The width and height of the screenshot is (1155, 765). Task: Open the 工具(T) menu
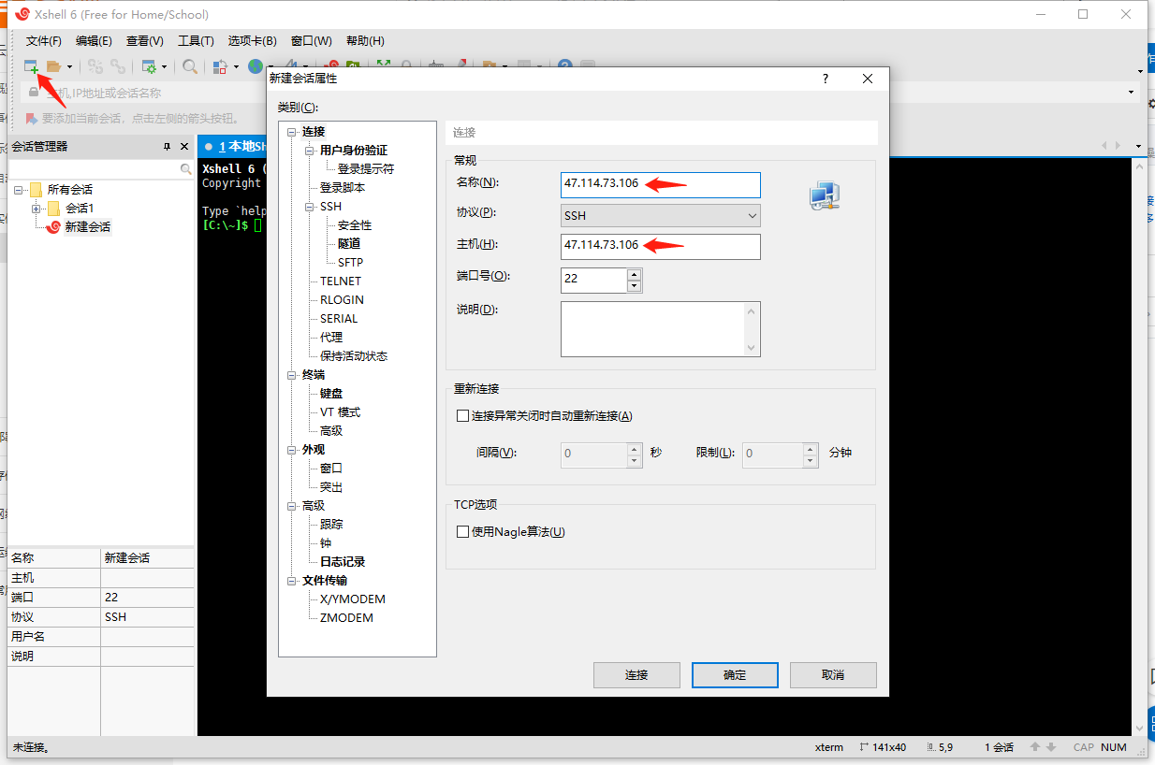(x=196, y=41)
